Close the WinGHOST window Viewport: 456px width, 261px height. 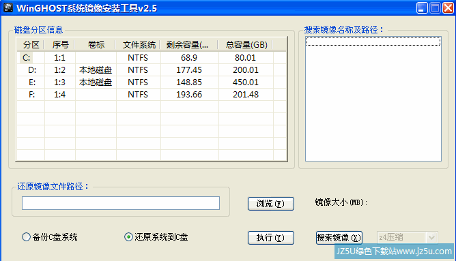point(448,8)
